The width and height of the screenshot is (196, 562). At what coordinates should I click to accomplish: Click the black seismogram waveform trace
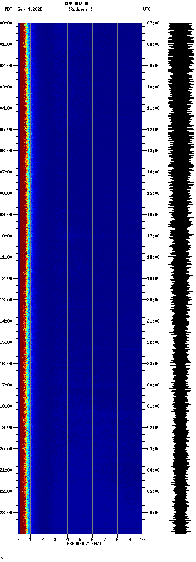click(180, 278)
